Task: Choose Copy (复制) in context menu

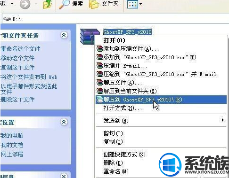Action: pos(161,142)
